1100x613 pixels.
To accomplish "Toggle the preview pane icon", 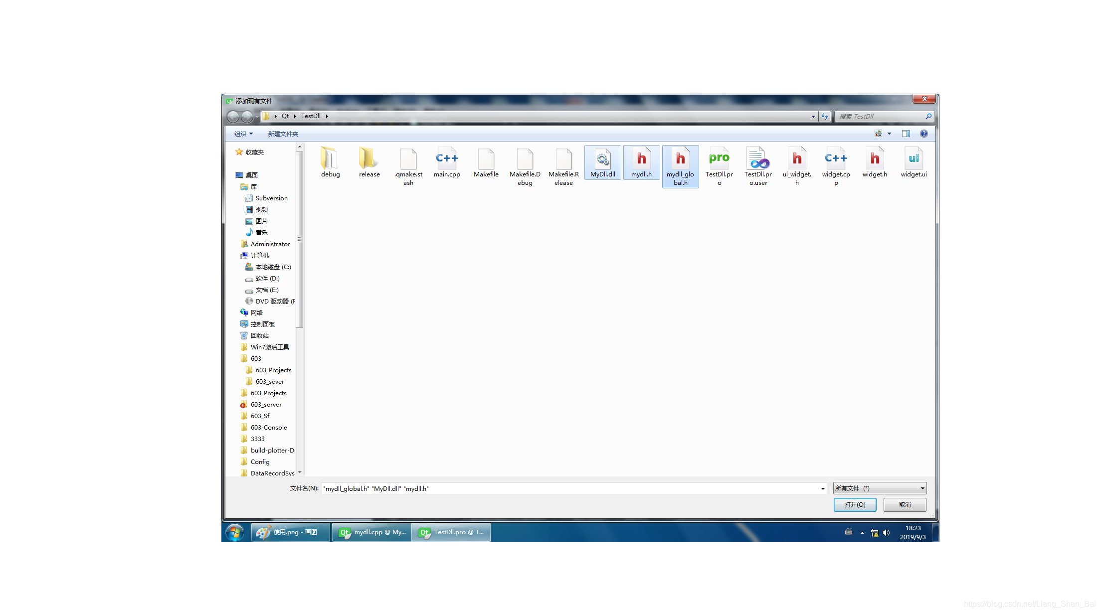I will click(x=906, y=134).
